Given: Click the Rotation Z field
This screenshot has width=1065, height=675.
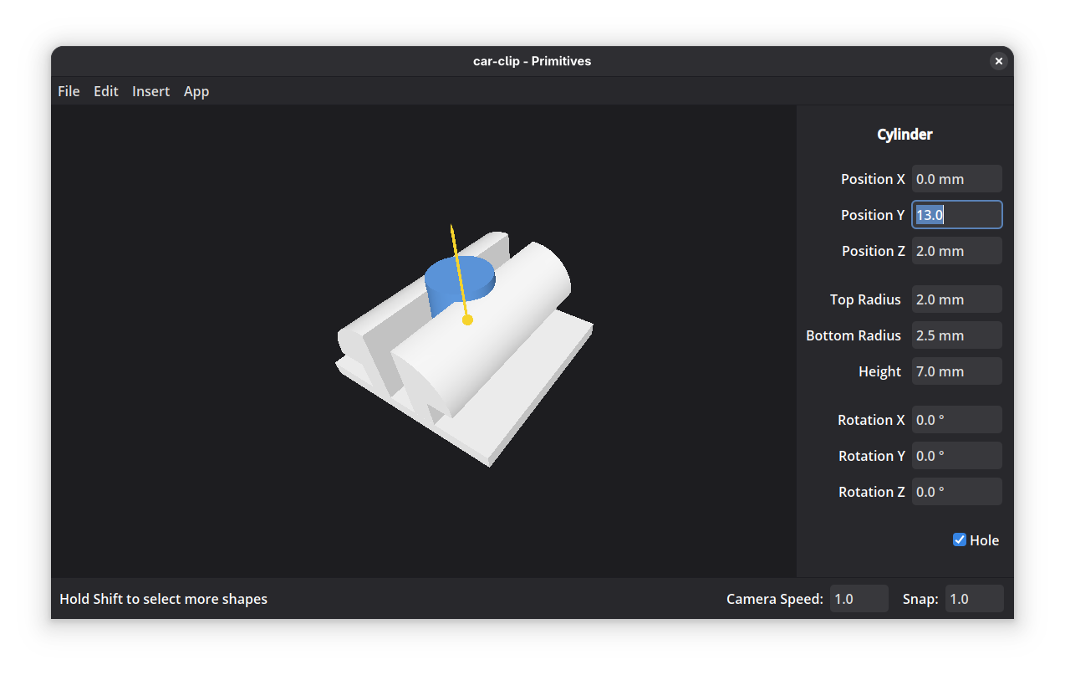Looking at the screenshot, I should coord(956,492).
